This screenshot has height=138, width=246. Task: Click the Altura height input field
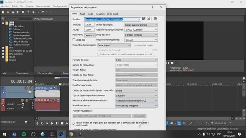pyautogui.click(x=89, y=30)
